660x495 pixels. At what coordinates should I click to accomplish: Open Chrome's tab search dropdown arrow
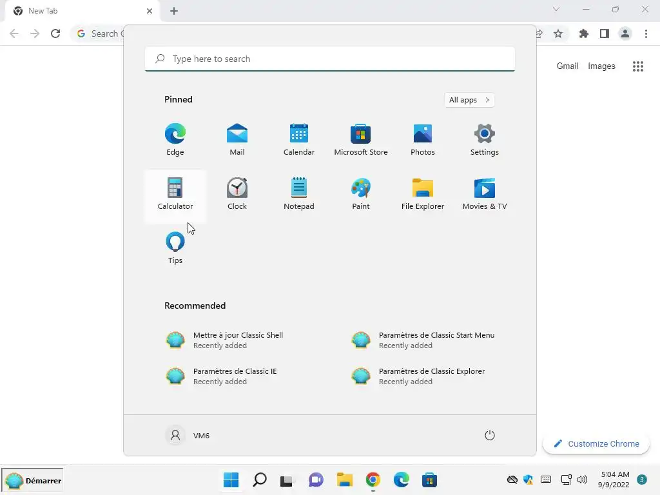tap(556, 9)
